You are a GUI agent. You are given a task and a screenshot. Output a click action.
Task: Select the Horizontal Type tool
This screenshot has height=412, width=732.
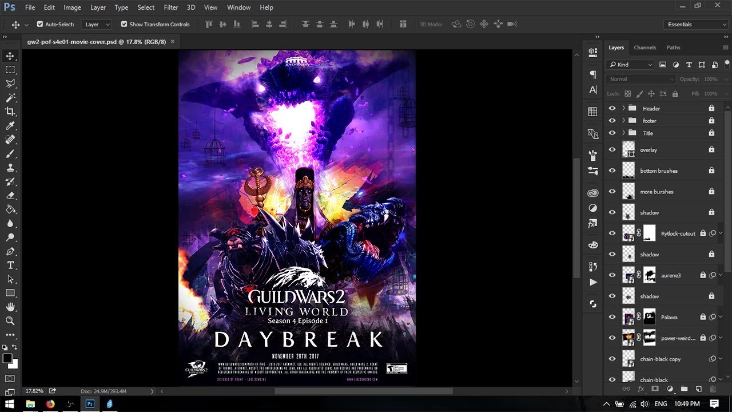point(10,266)
